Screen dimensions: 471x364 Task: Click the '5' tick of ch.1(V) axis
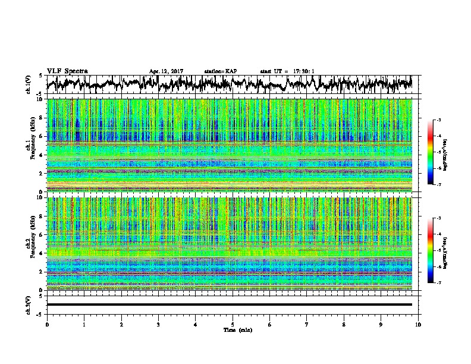click(x=40, y=76)
